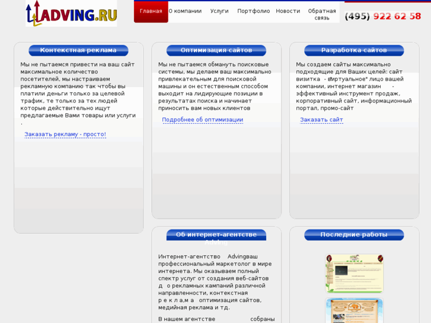Click the Контекстная реклама header
Viewport: 431px width, 323px height.
pyautogui.click(x=78, y=50)
